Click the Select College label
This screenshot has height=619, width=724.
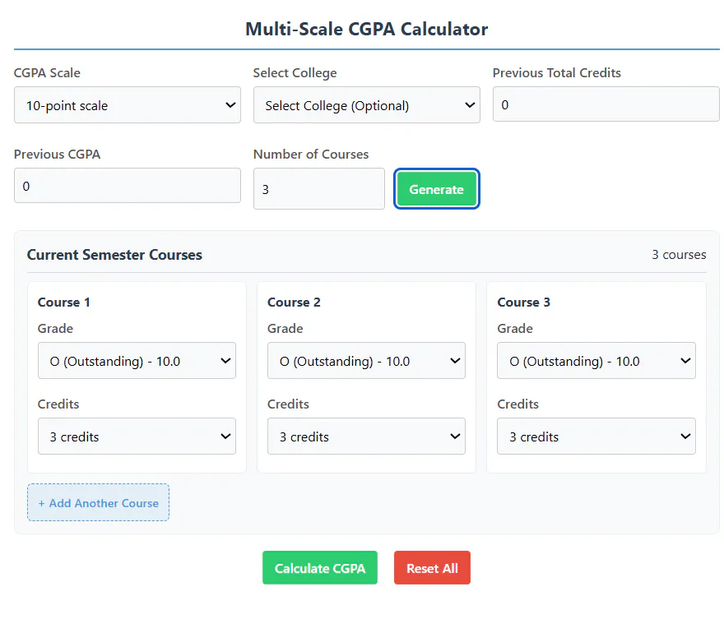point(295,73)
